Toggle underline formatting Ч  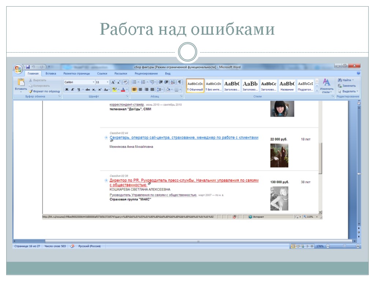coord(78,90)
